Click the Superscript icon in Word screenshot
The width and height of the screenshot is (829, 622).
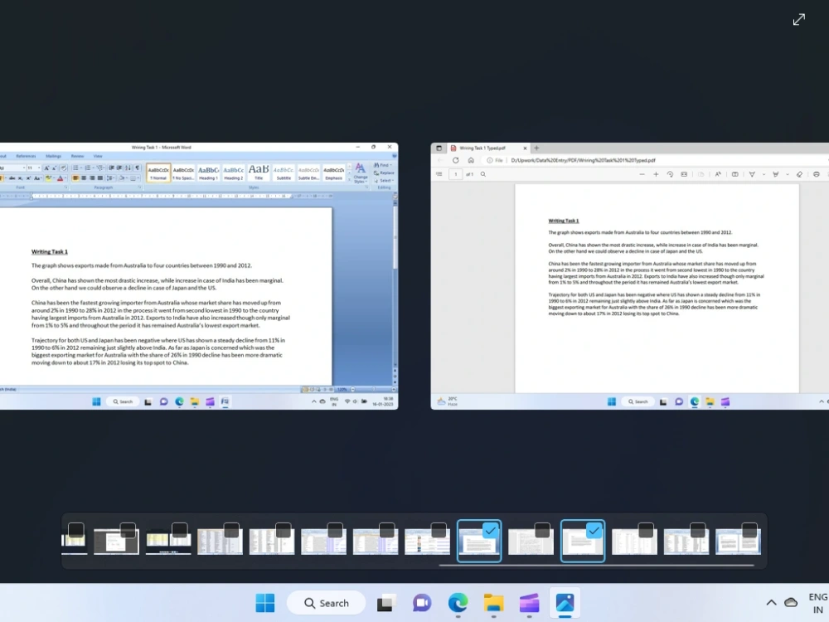[x=28, y=177]
